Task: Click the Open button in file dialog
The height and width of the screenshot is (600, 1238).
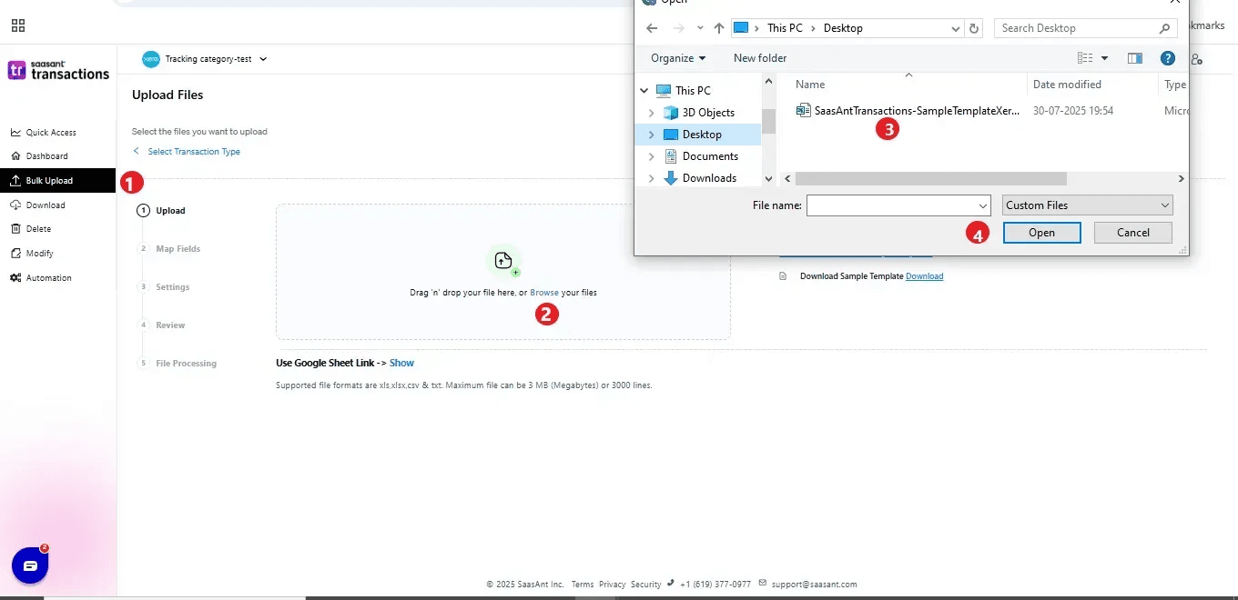Action: 1041,233
